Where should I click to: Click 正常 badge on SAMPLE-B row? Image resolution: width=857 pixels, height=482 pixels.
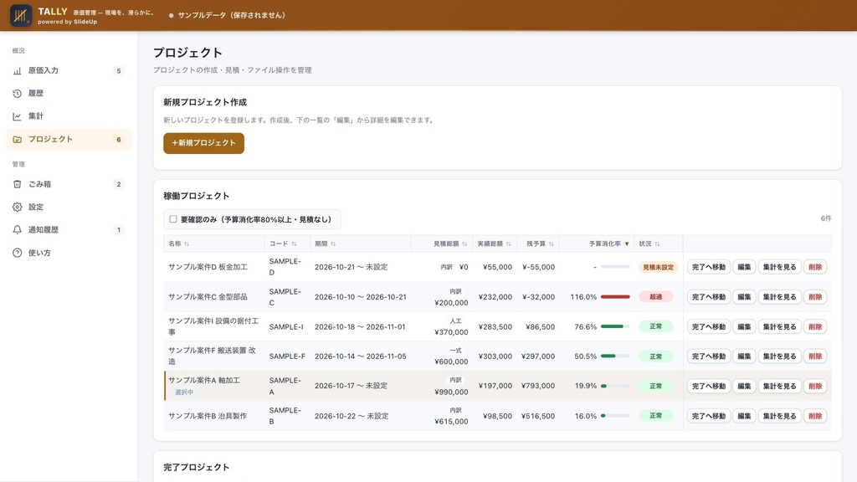point(656,416)
